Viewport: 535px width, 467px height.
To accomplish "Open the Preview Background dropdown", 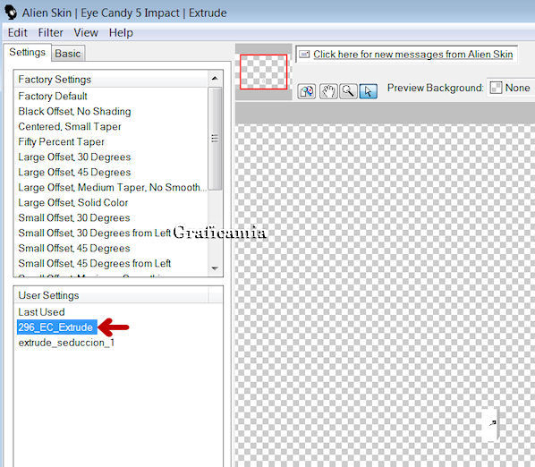I will (511, 88).
